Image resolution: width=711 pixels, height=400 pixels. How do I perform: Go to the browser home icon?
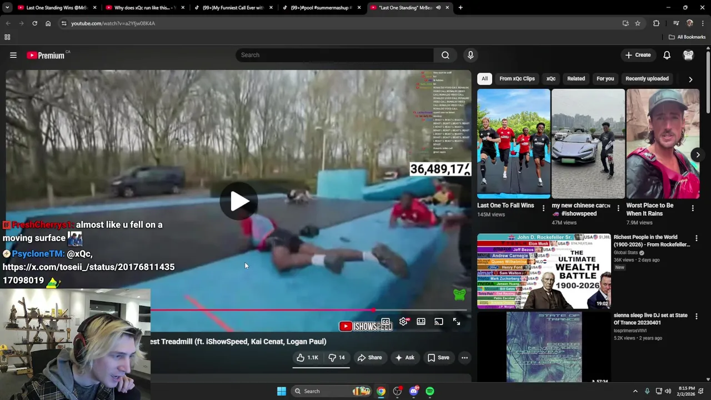[x=48, y=23]
